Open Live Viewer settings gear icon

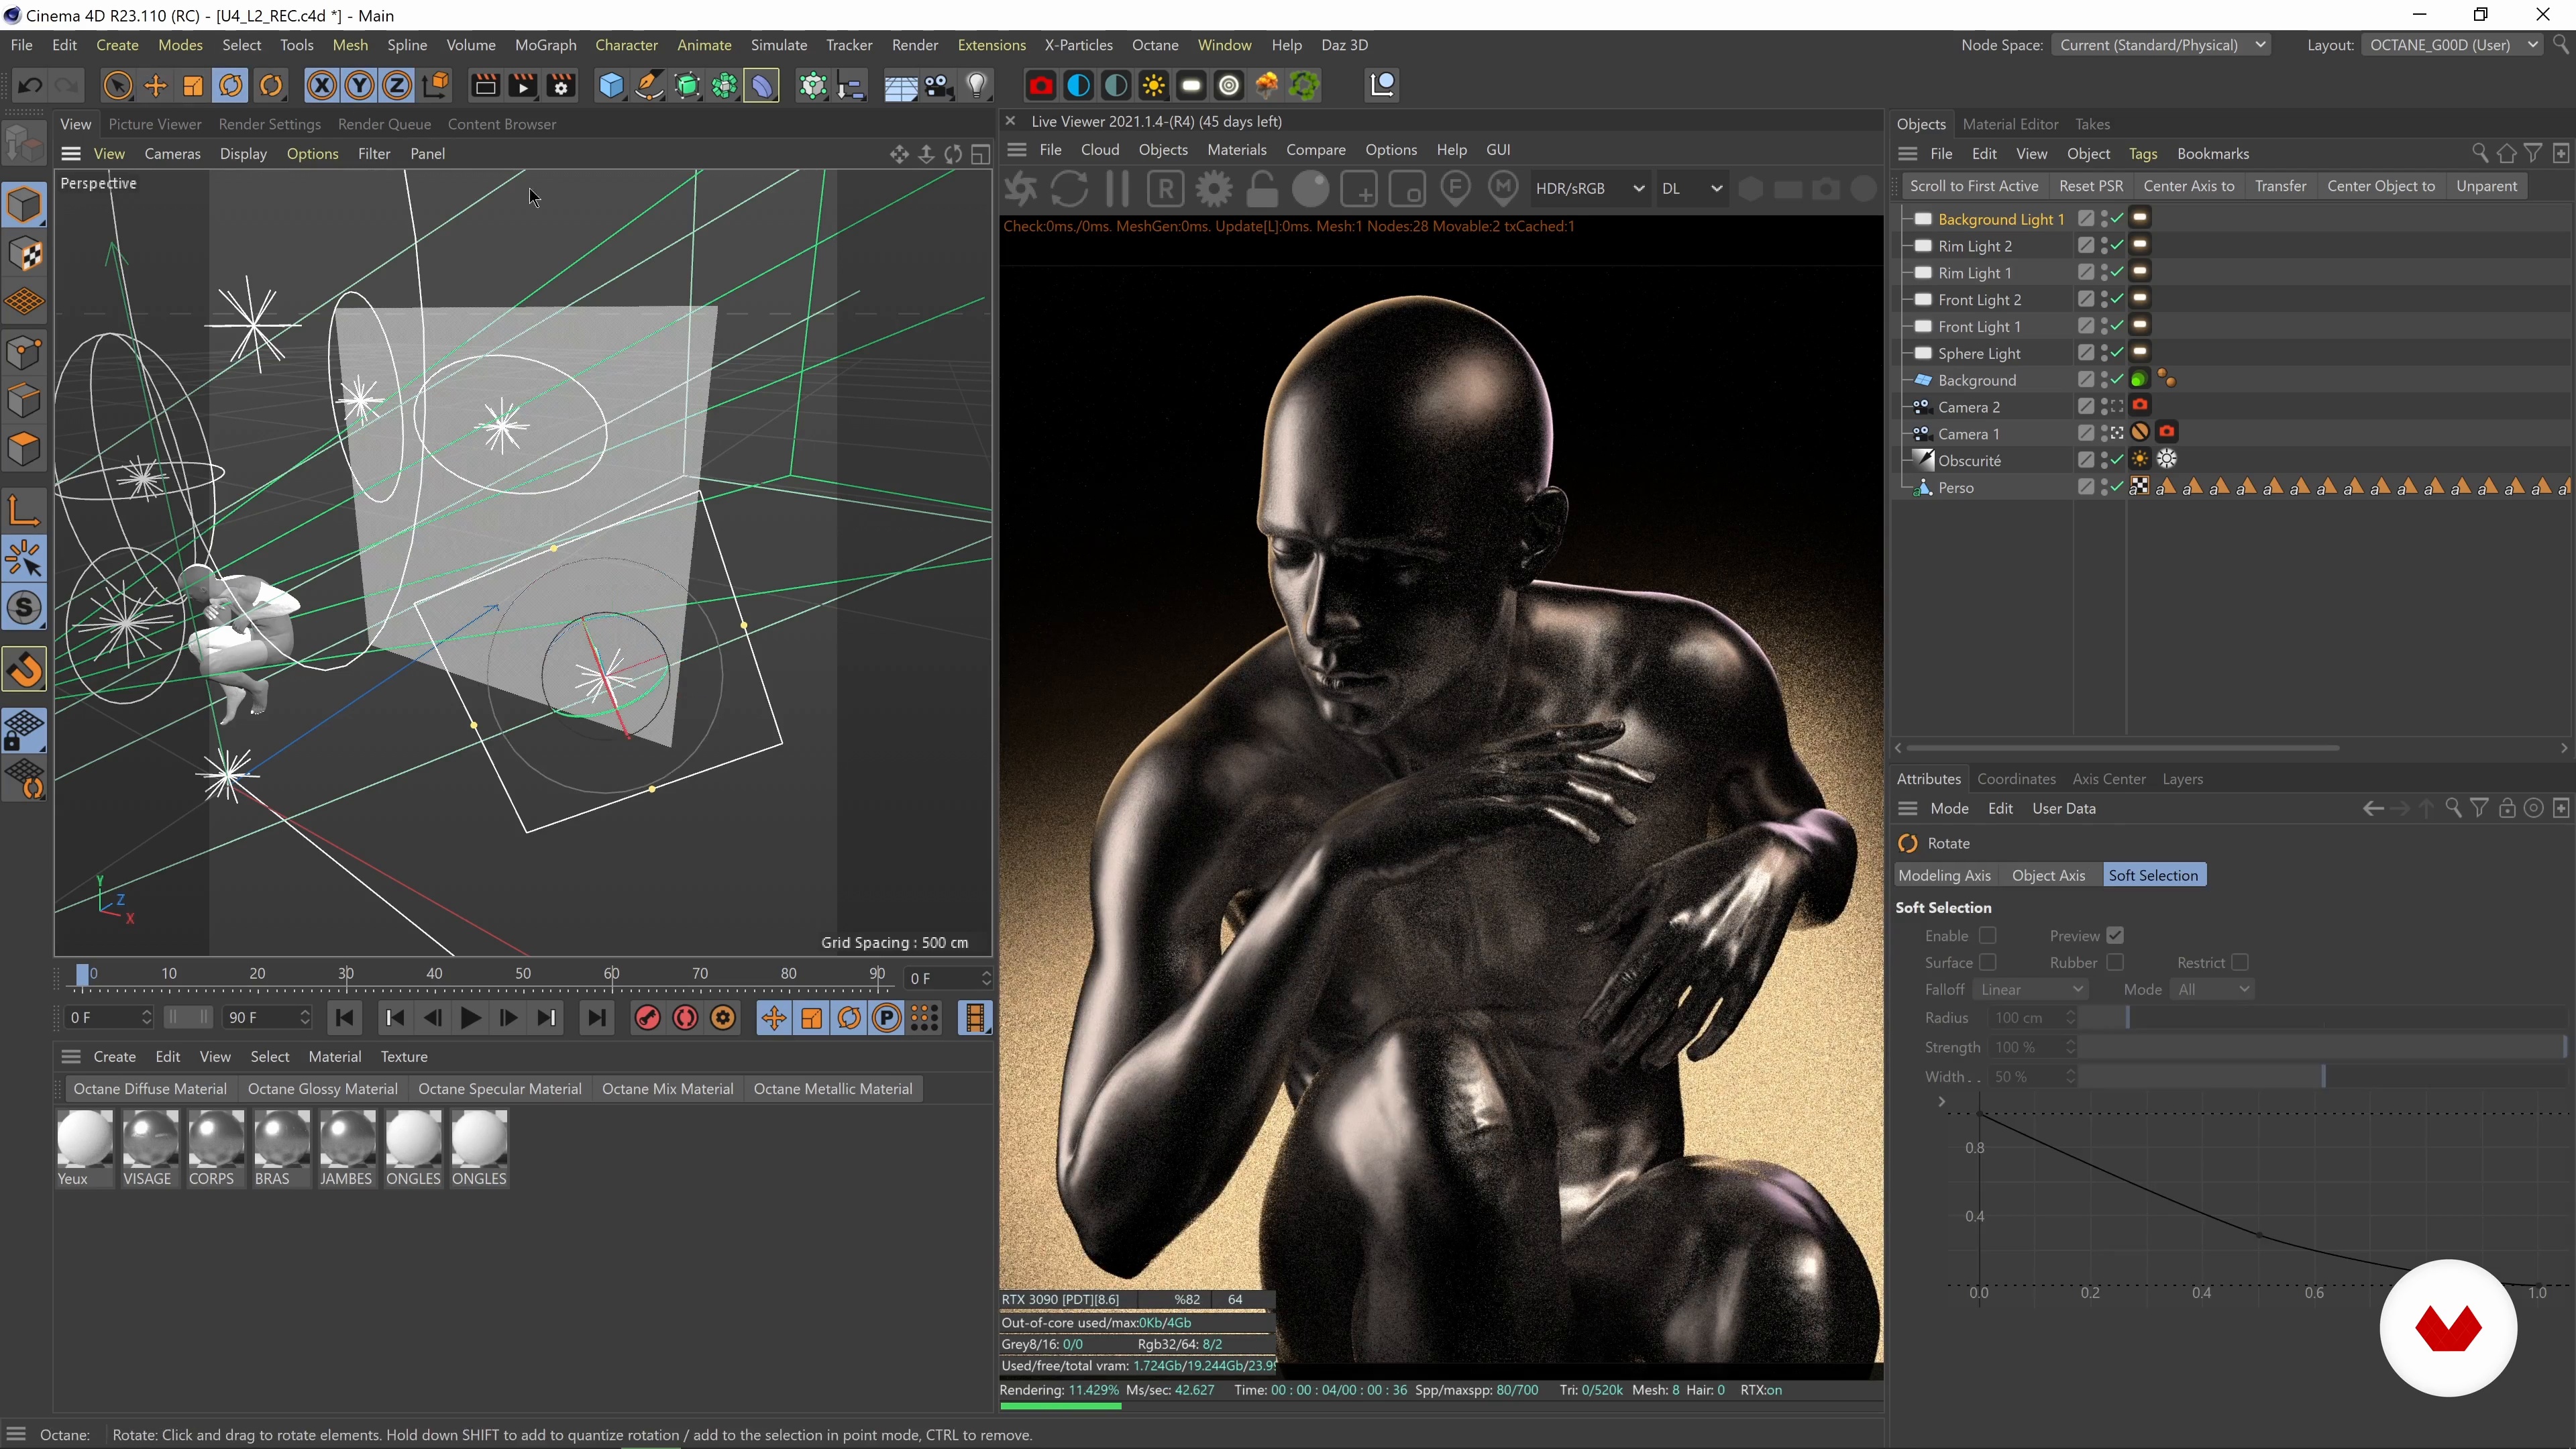tap(1214, 189)
